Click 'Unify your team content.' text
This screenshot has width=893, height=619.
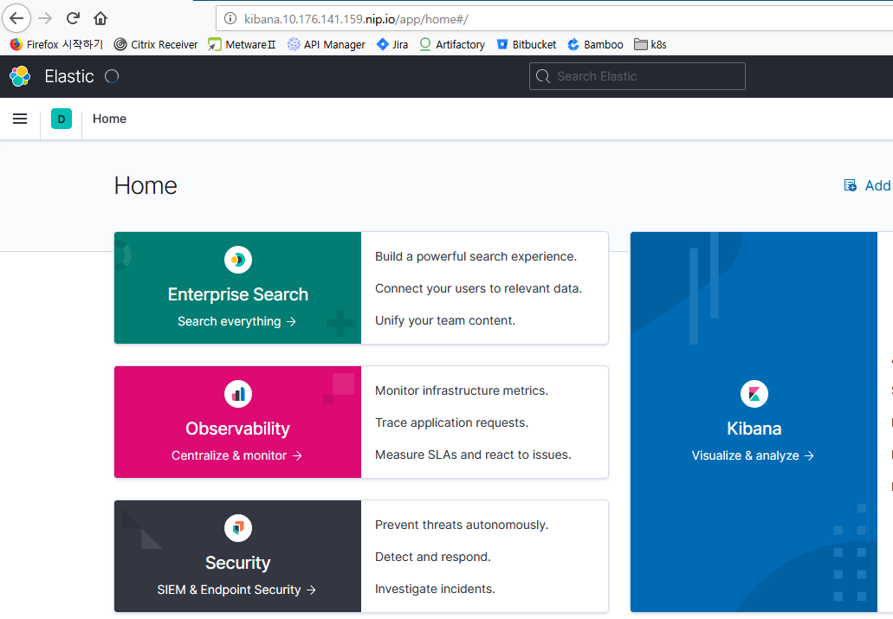click(x=445, y=320)
